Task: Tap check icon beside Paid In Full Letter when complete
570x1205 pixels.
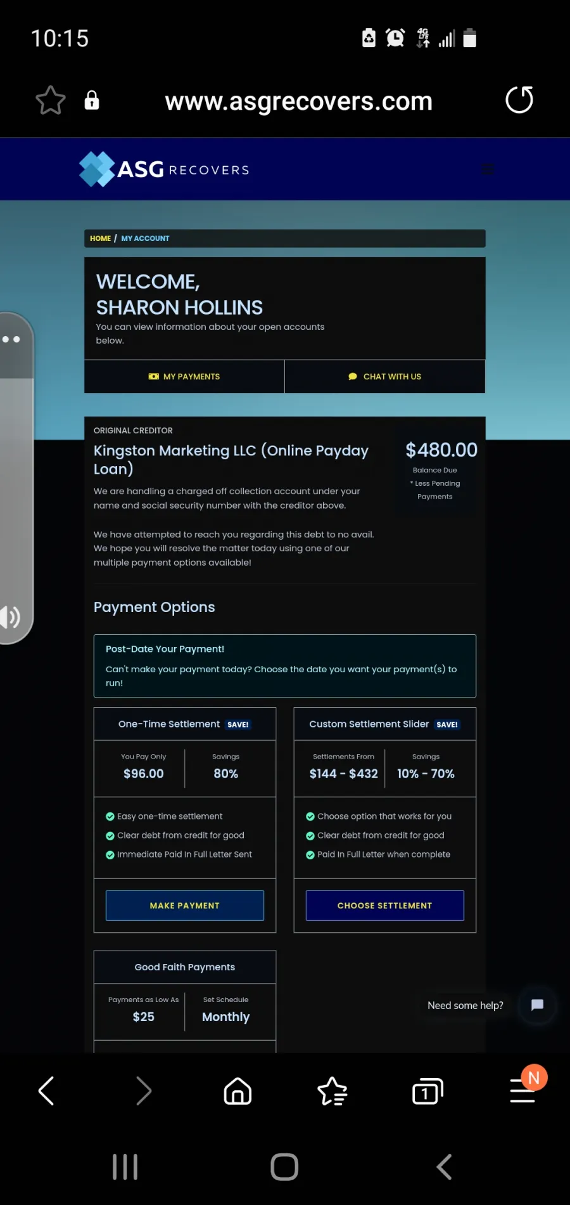Action: coord(310,855)
